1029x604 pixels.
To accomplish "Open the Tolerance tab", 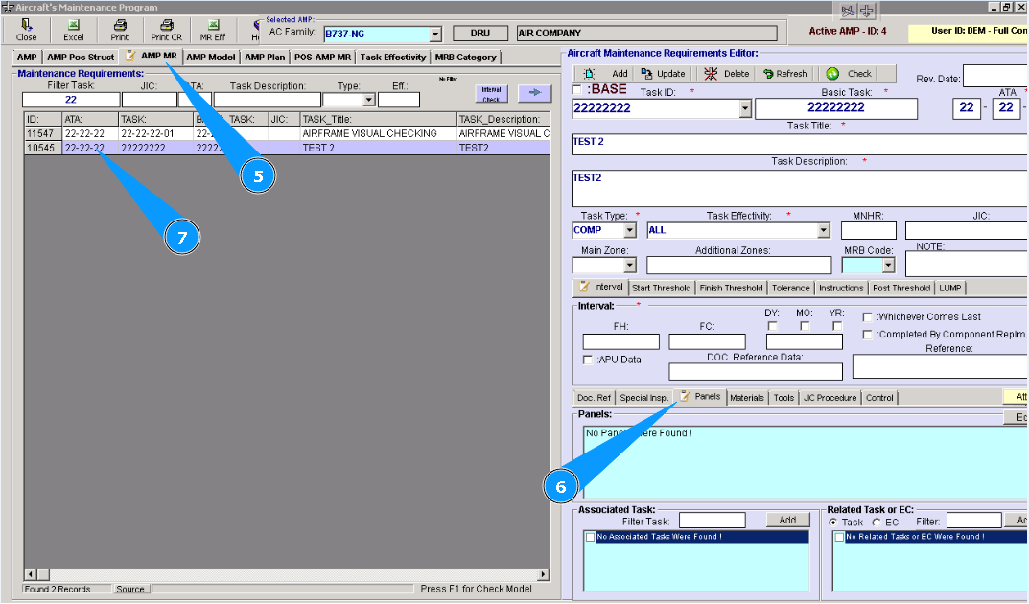I will tap(791, 288).
